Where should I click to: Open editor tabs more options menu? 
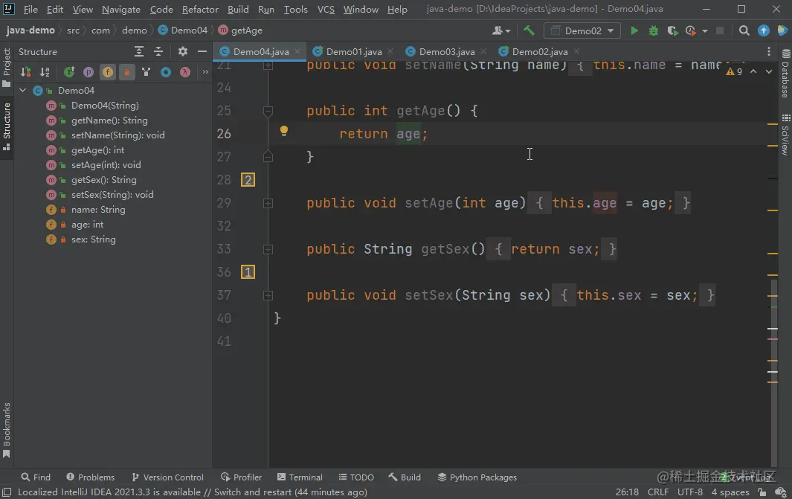(x=769, y=51)
